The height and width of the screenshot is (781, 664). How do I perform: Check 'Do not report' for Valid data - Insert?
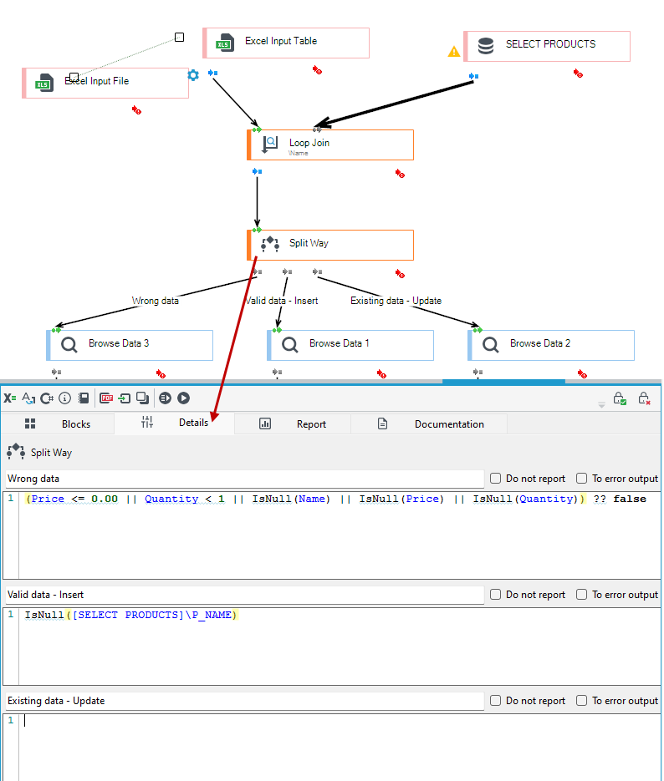496,594
